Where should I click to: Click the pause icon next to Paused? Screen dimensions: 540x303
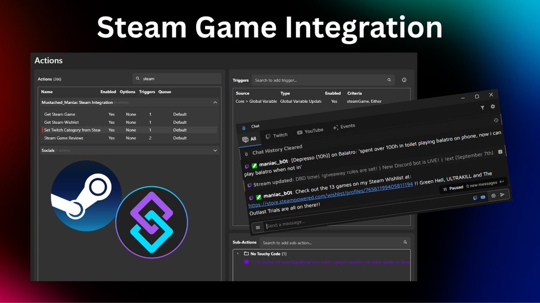pos(445,189)
